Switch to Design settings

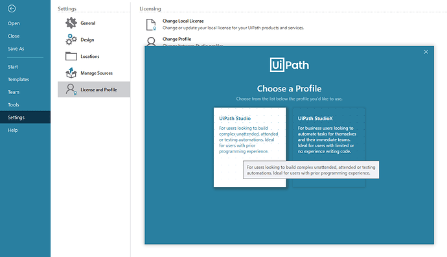[x=94, y=40]
